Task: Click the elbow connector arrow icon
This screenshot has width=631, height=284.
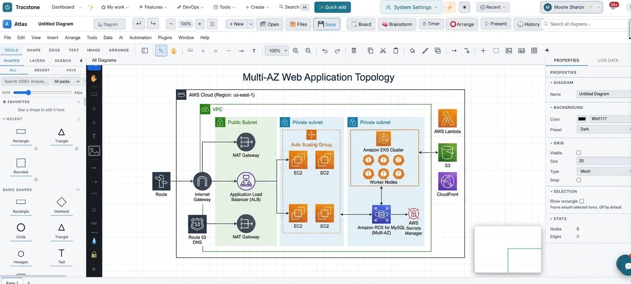Action: [467, 50]
